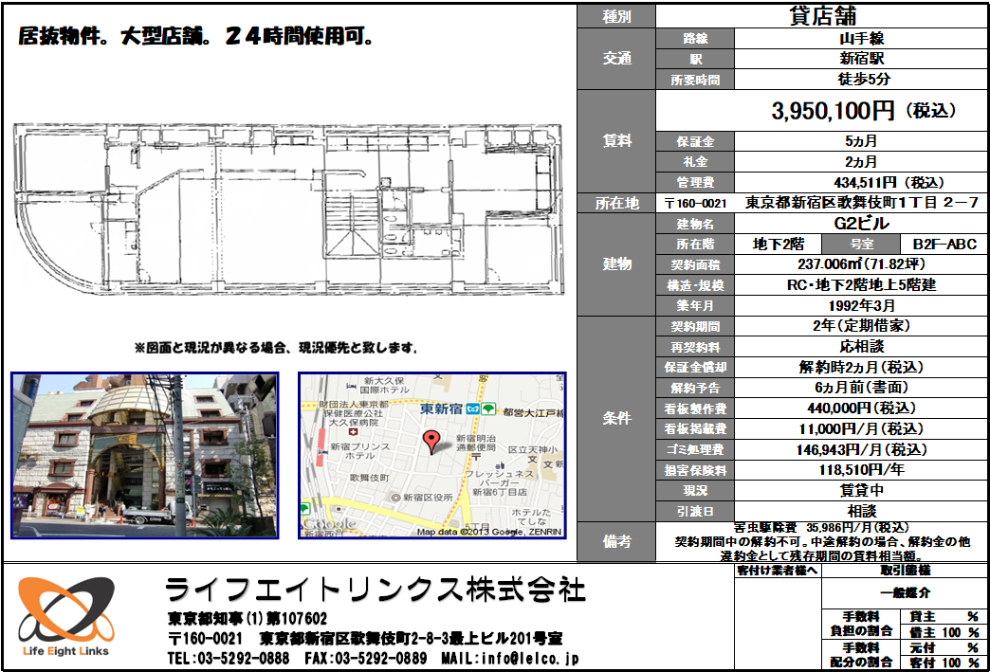This screenshot has width=990, height=672.
Task: Select the 一般媒介 transaction type value
Action: (905, 593)
